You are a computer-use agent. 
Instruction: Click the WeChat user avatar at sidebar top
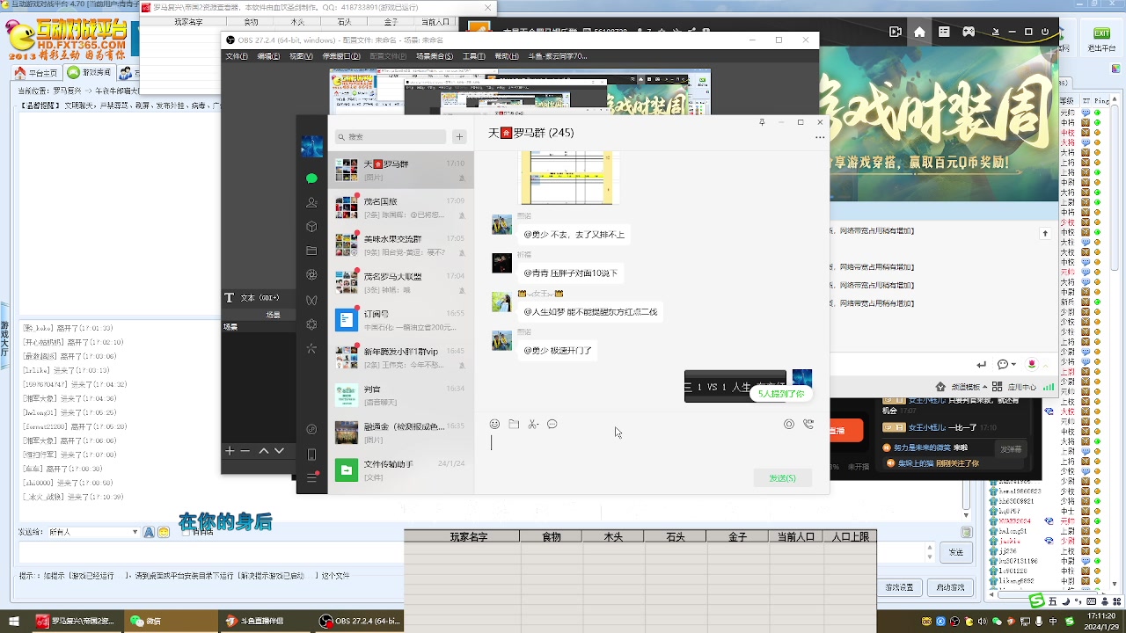point(311,146)
